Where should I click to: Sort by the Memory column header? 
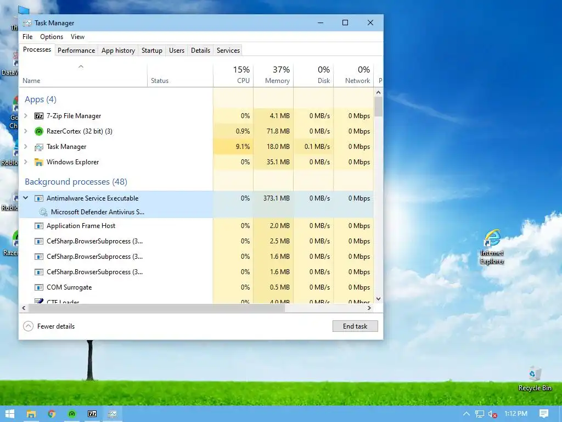click(x=273, y=75)
